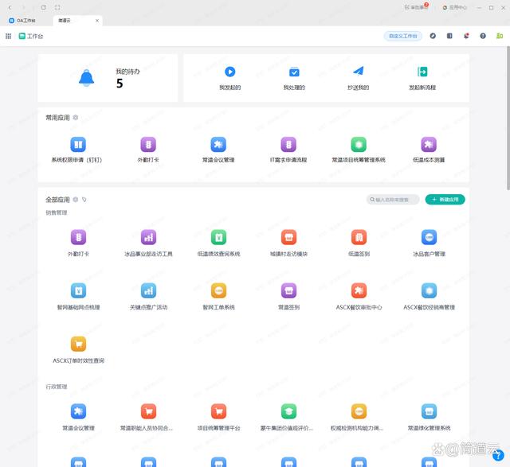Open 我处理的 checklist icon
510x467 pixels.
[294, 72]
